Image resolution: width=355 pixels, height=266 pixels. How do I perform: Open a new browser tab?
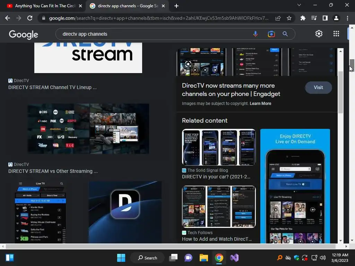[x=176, y=6]
